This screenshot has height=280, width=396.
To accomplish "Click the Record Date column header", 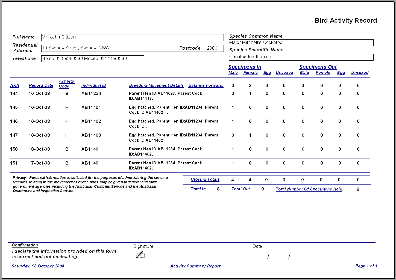I will tap(41, 85).
